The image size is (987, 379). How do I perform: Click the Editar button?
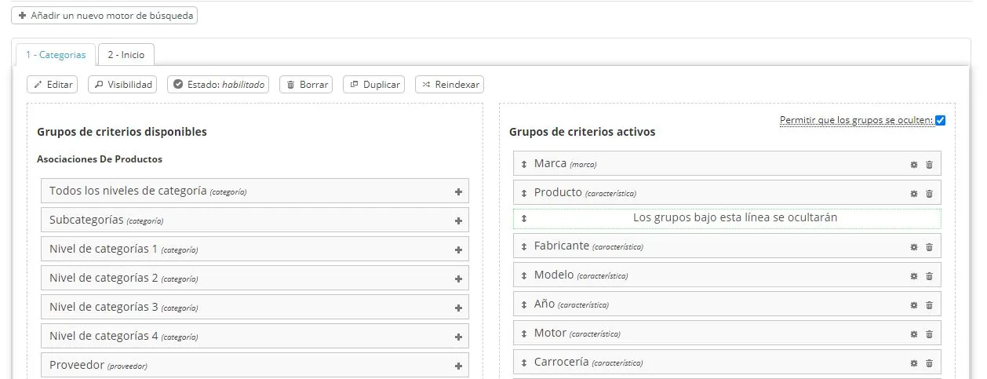53,85
